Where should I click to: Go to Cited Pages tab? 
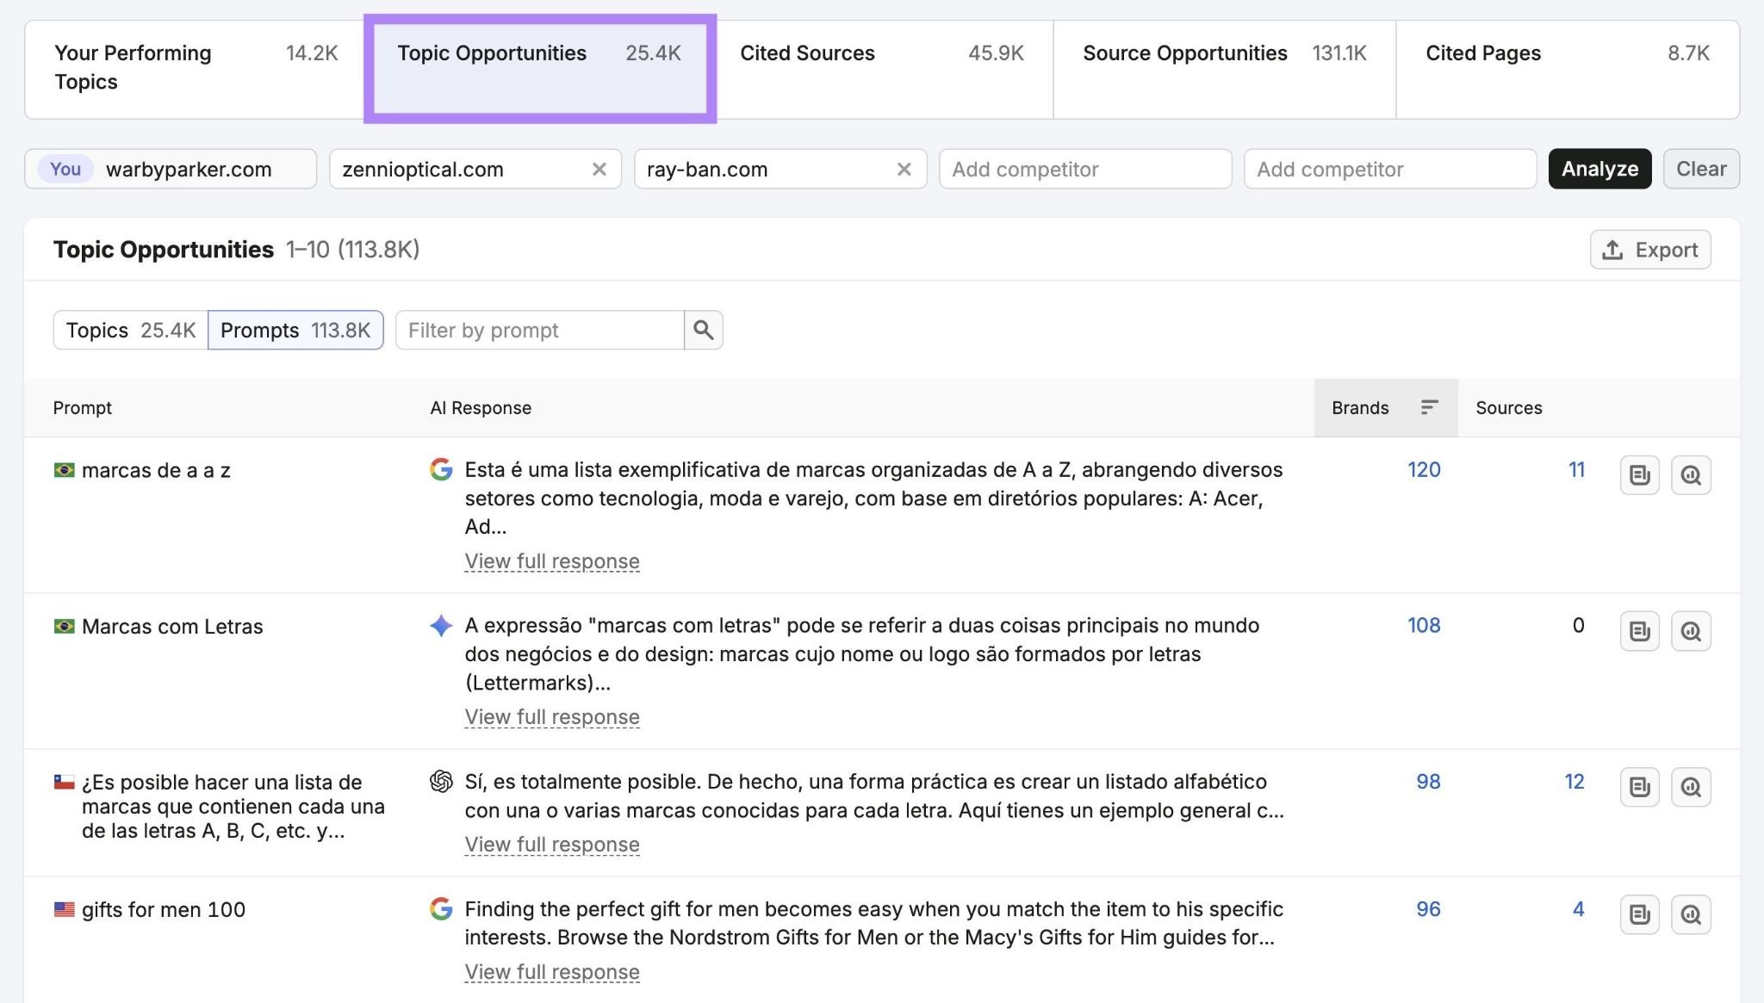[1567, 69]
